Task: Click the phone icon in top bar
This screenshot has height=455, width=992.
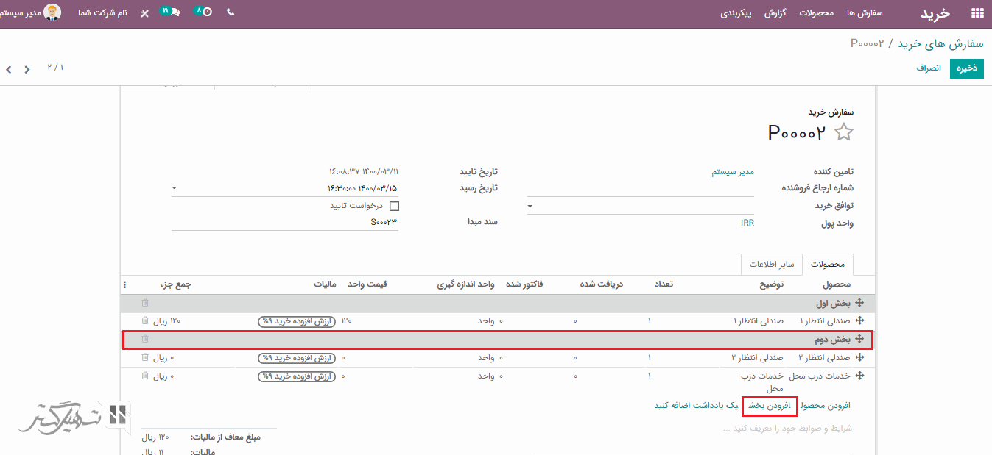Action: pos(231,12)
